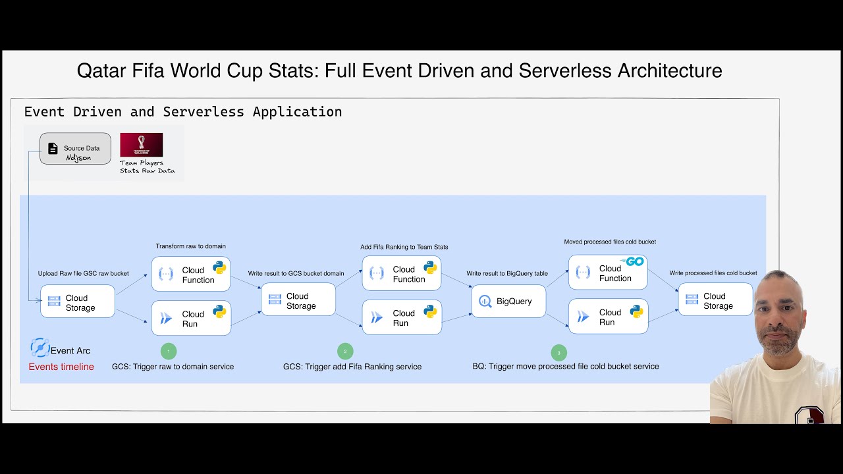Select the Cloud Storage node labeled bucket domain
Viewport: 843px width, 474px height.
pyautogui.click(x=298, y=299)
